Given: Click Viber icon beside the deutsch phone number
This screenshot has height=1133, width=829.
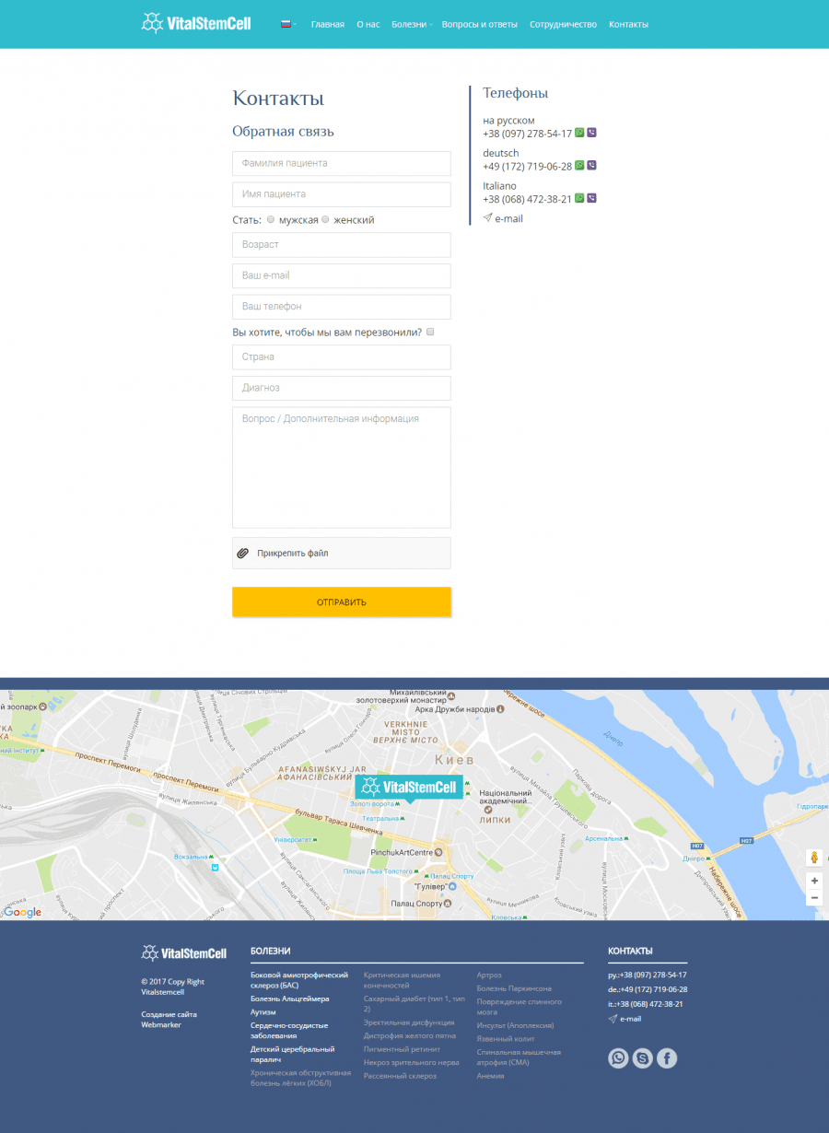Looking at the screenshot, I should (x=591, y=166).
